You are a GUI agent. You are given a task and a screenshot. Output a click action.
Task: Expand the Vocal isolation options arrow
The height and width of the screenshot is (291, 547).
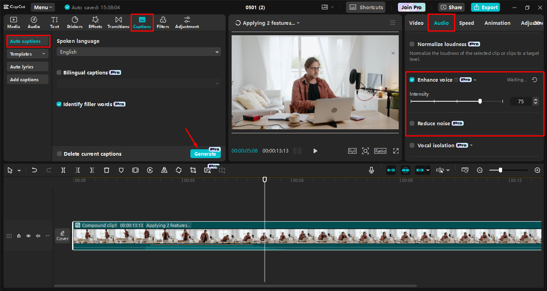coord(472,145)
